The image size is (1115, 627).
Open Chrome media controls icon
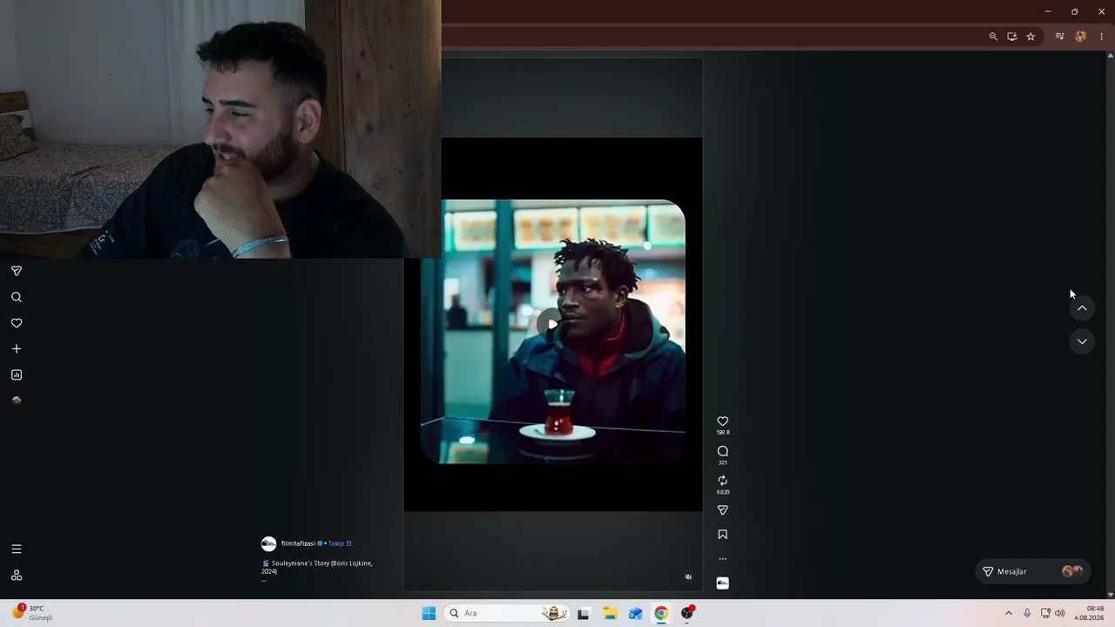(1059, 37)
